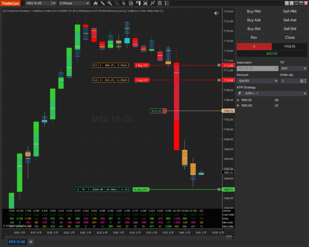Image resolution: width=309 pixels, height=247 pixels.
Task: Click the Close position button
Action: pos(289,38)
